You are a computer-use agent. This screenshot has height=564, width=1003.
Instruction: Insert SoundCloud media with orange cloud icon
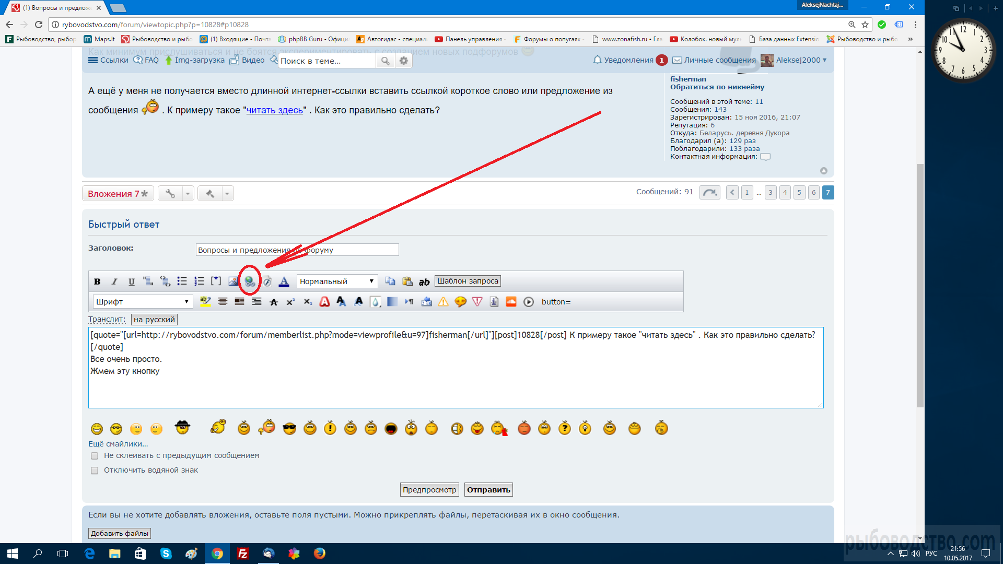(511, 302)
